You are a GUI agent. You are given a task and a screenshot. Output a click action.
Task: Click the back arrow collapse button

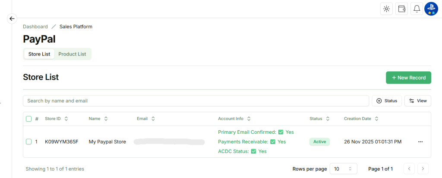click(12, 18)
